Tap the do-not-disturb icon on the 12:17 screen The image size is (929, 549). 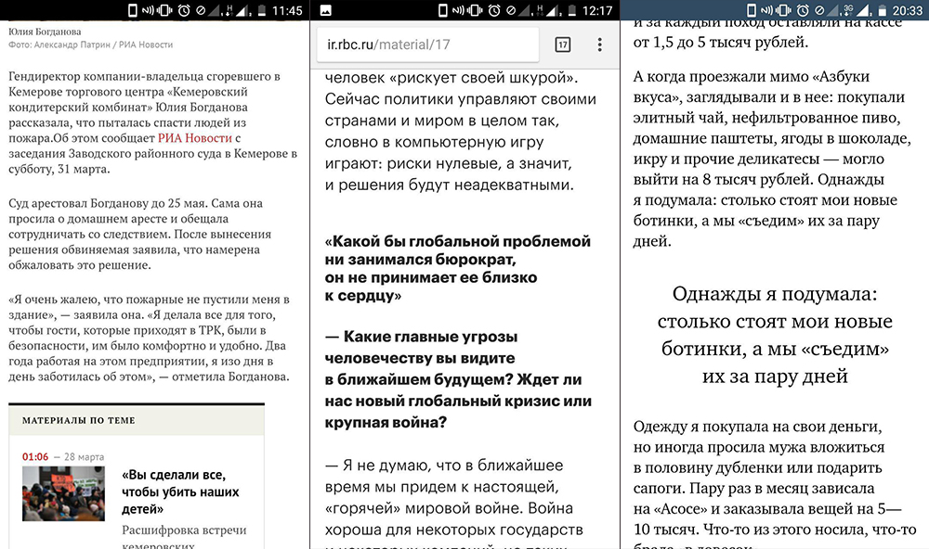coord(511,10)
